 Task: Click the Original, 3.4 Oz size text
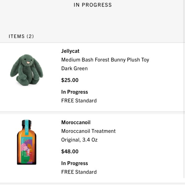tap(79, 140)
